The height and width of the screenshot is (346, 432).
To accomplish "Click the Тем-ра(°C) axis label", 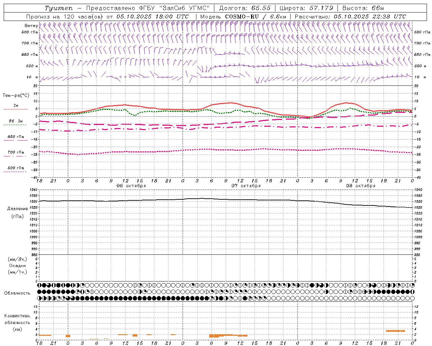I will click(16, 95).
